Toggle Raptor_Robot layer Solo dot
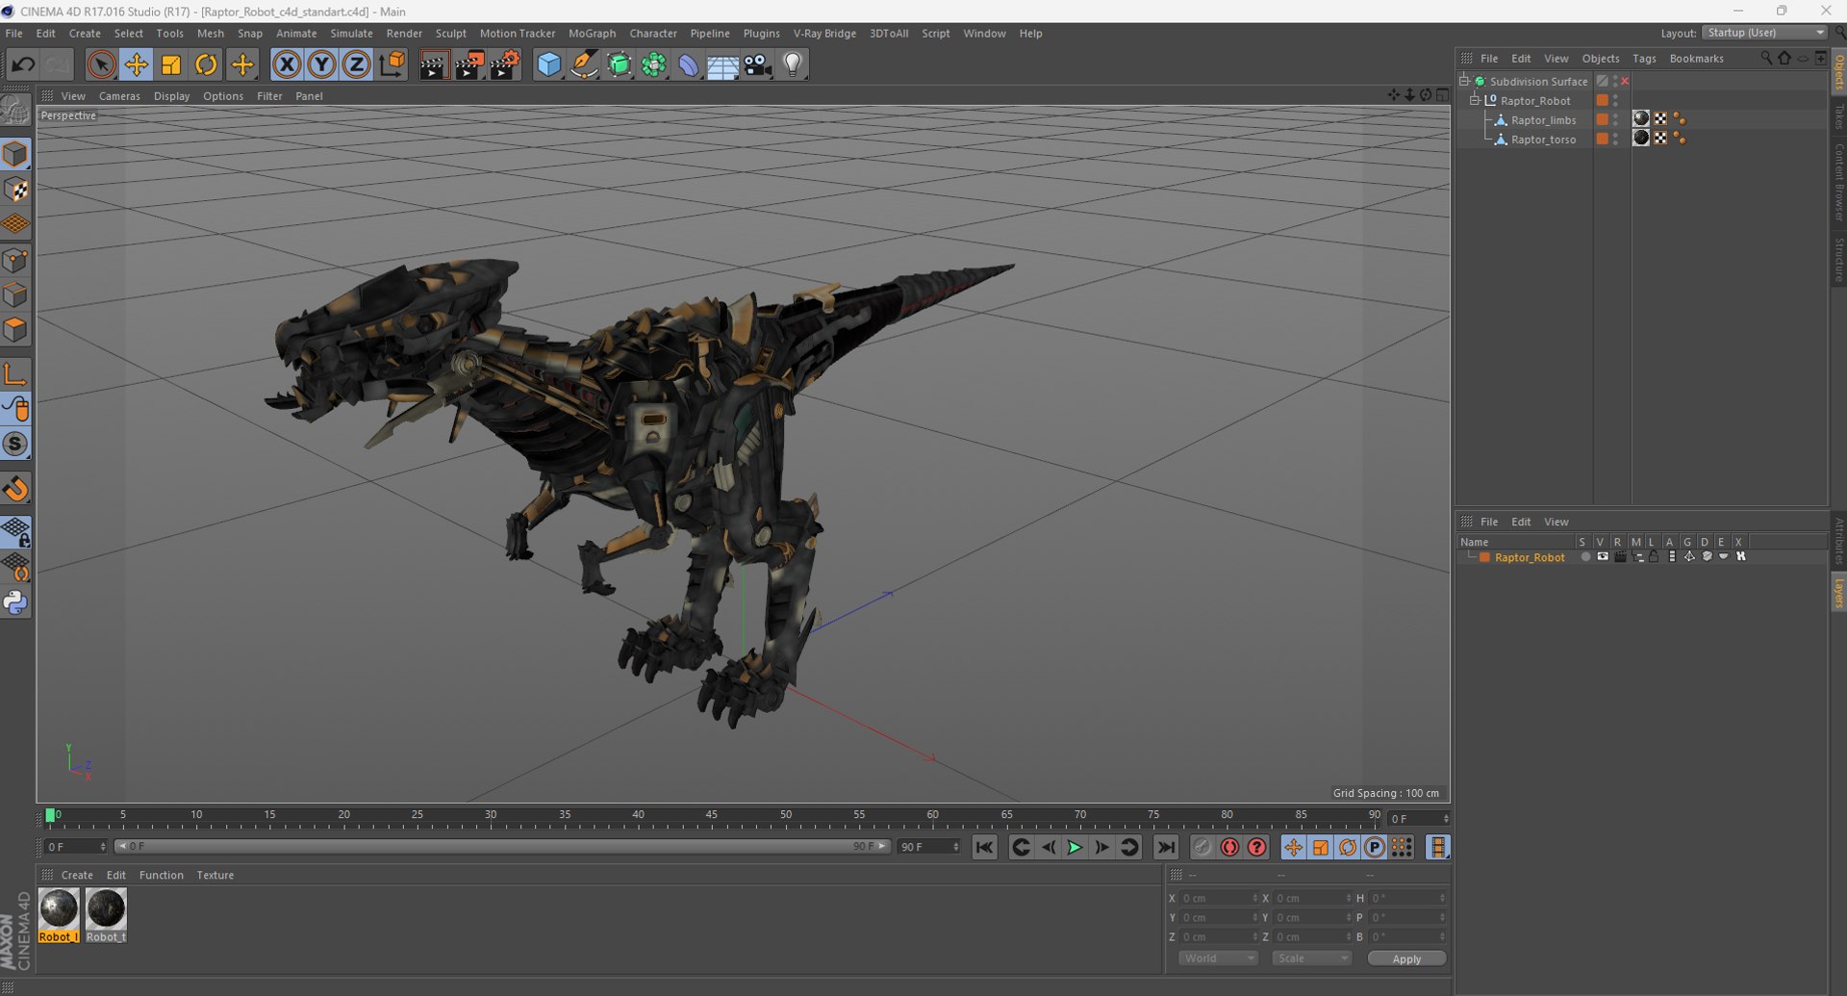This screenshot has height=996, width=1847. tap(1585, 557)
